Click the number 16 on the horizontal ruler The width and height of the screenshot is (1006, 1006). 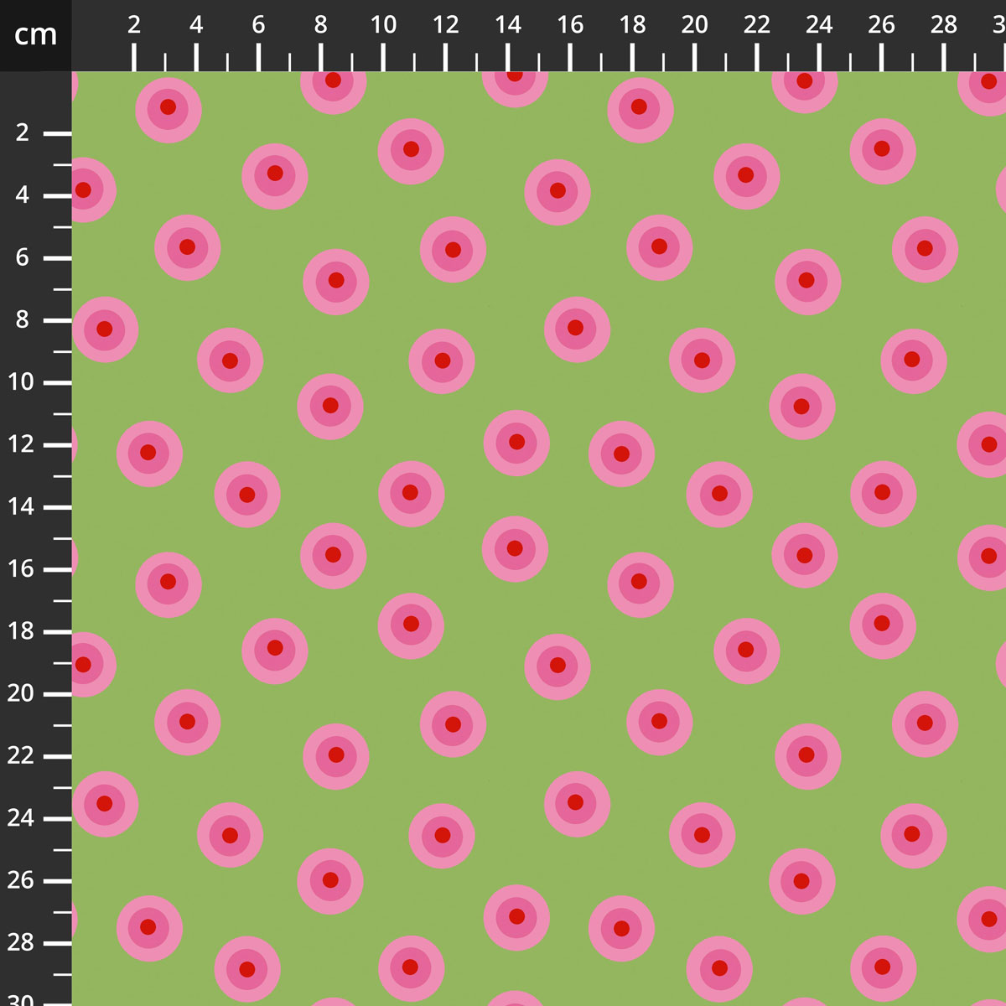[569, 23]
